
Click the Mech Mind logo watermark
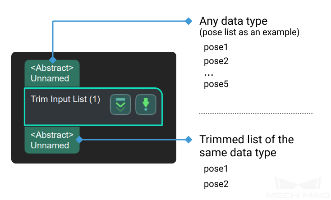297,188
